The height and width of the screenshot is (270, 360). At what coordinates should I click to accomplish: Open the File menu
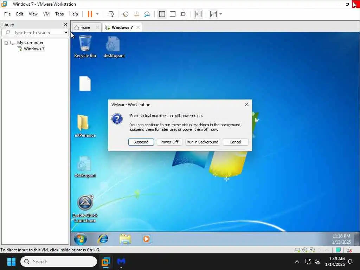7,14
